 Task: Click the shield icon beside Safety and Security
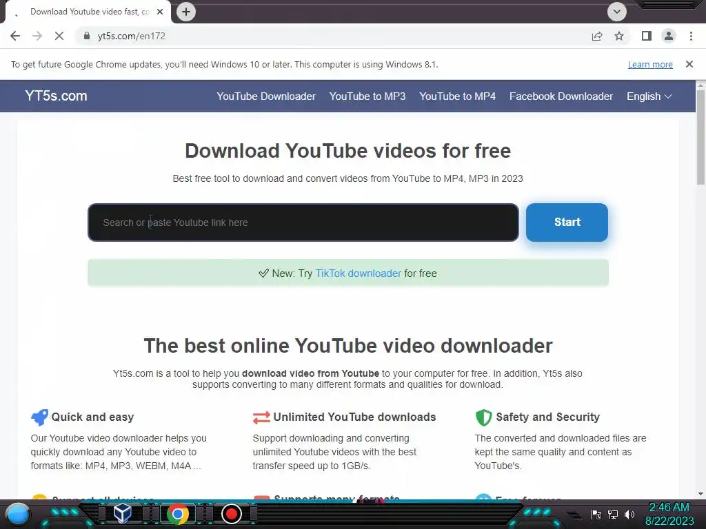coord(483,417)
